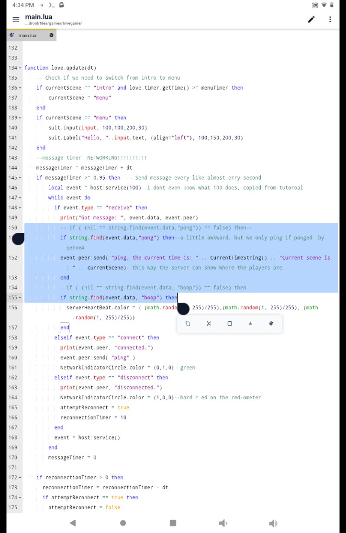The image size is (346, 533).
Task: Raise volume with the navigation bar speaker
Action: (x=273, y=523)
